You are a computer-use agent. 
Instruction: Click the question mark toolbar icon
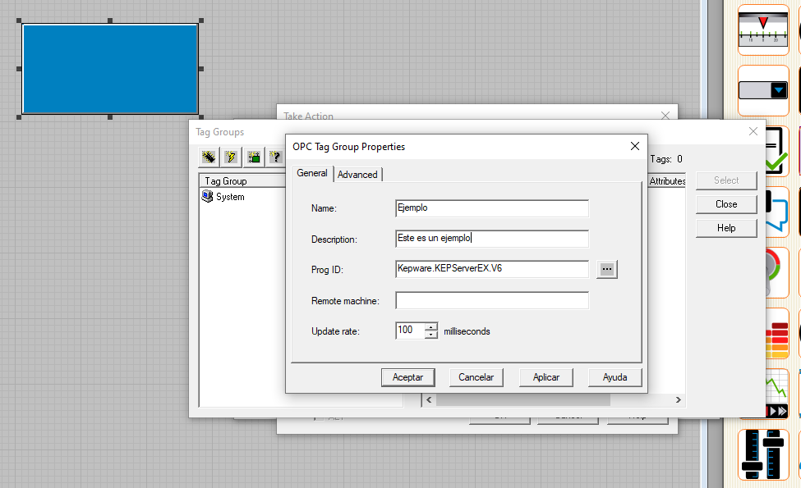pos(276,157)
